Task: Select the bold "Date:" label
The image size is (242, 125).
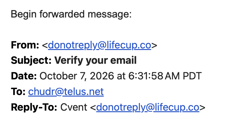Action: [x=24, y=76]
